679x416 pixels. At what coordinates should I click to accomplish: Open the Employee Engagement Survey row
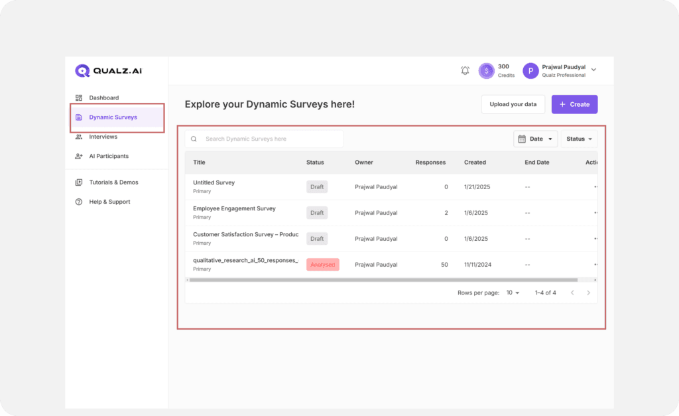coord(234,208)
